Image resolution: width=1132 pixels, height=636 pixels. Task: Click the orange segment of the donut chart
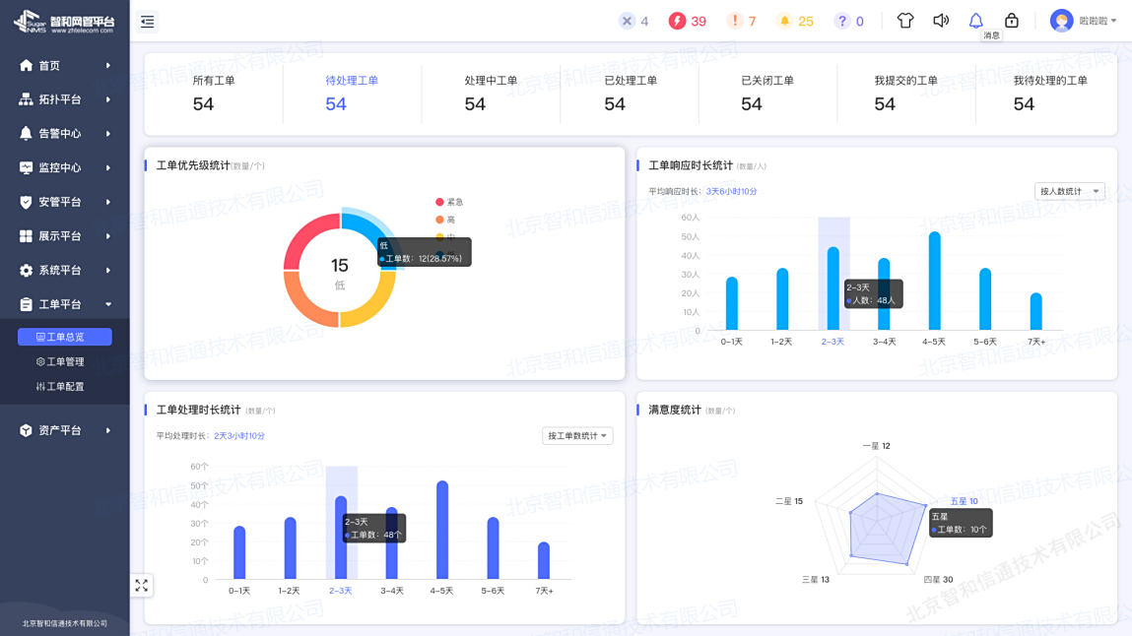click(x=304, y=303)
